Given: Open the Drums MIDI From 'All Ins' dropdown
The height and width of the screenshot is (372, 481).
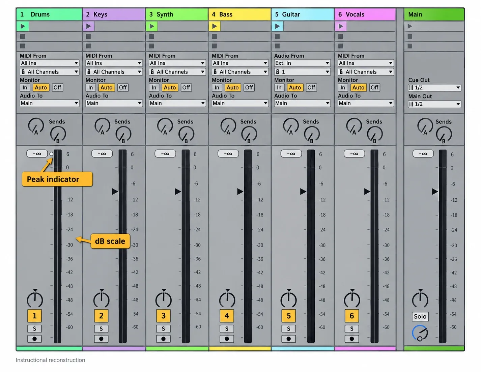Looking at the screenshot, I should click(x=49, y=63).
